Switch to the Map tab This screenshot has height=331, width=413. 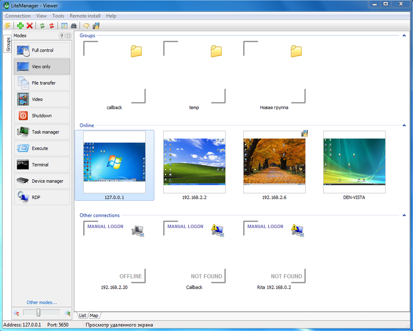(x=93, y=315)
